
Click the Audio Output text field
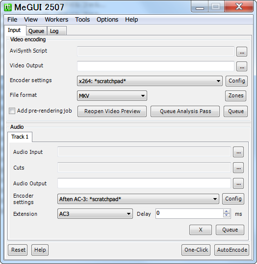pyautogui.click(x=144, y=183)
